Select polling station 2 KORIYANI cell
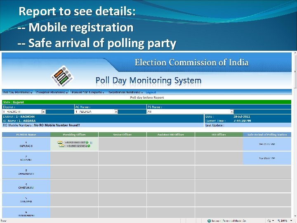 tap(26, 158)
